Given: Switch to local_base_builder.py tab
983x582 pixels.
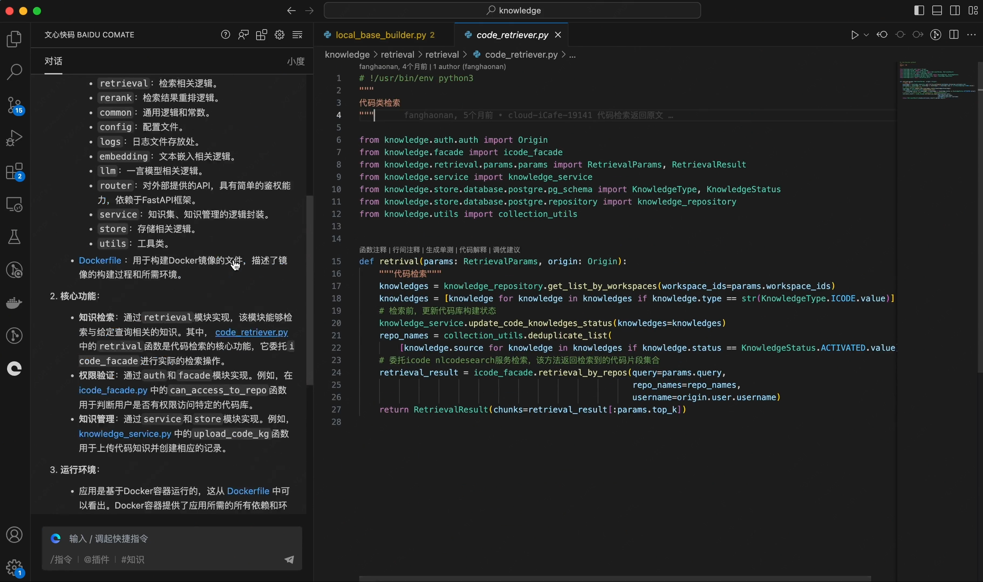Looking at the screenshot, I should pos(380,35).
